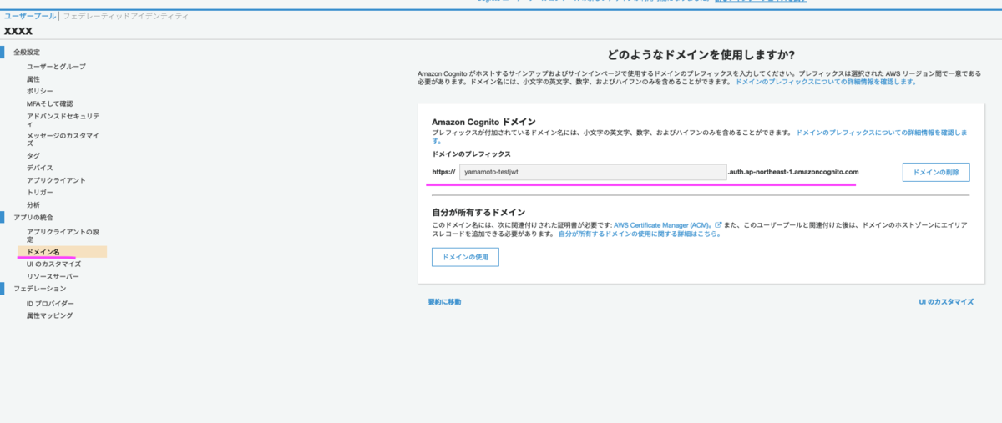Open MFAそして確認 settings

tap(49, 103)
